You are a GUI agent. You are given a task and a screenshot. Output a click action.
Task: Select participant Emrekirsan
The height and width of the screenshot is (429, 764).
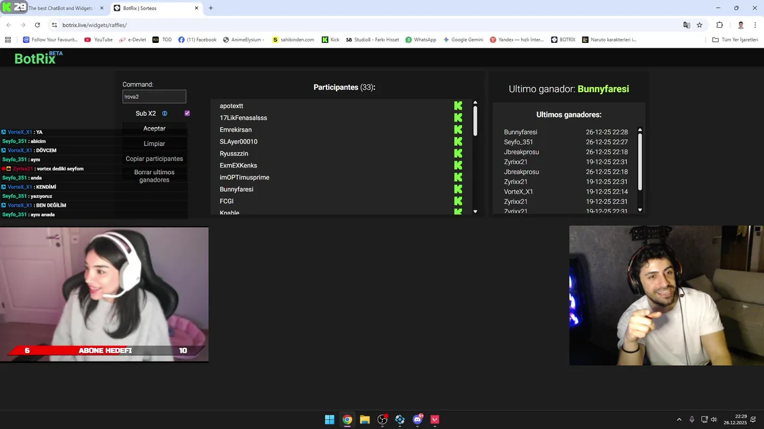236,130
